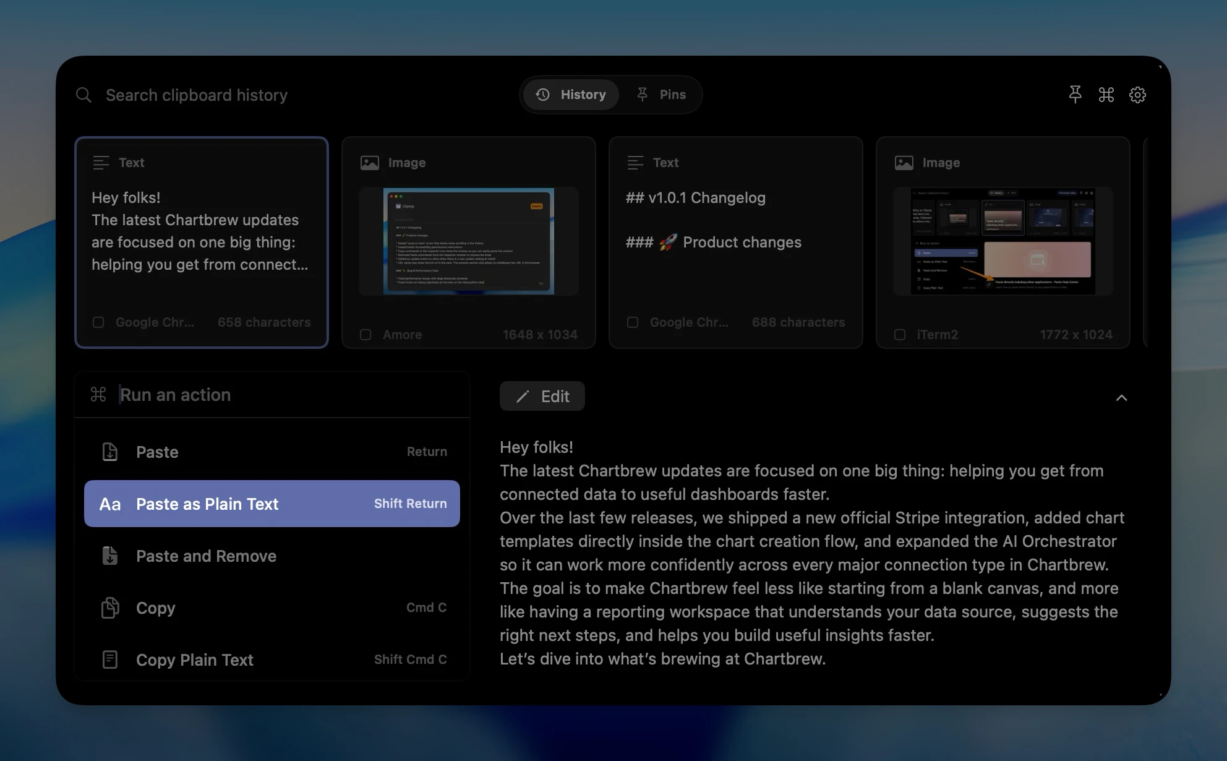
Task: Click the Aa plain text icon
Action: [x=110, y=504]
